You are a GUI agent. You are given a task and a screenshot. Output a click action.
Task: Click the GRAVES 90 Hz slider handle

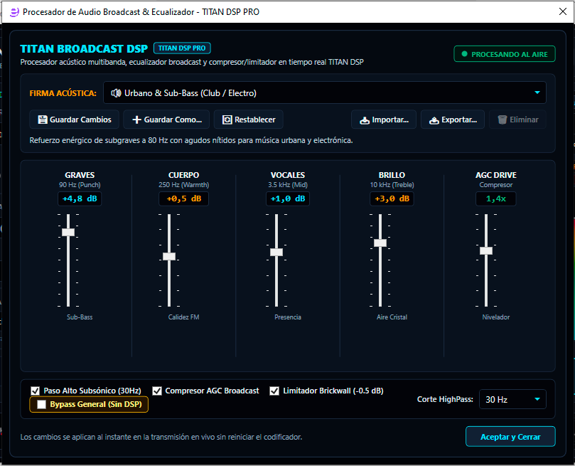point(68,232)
